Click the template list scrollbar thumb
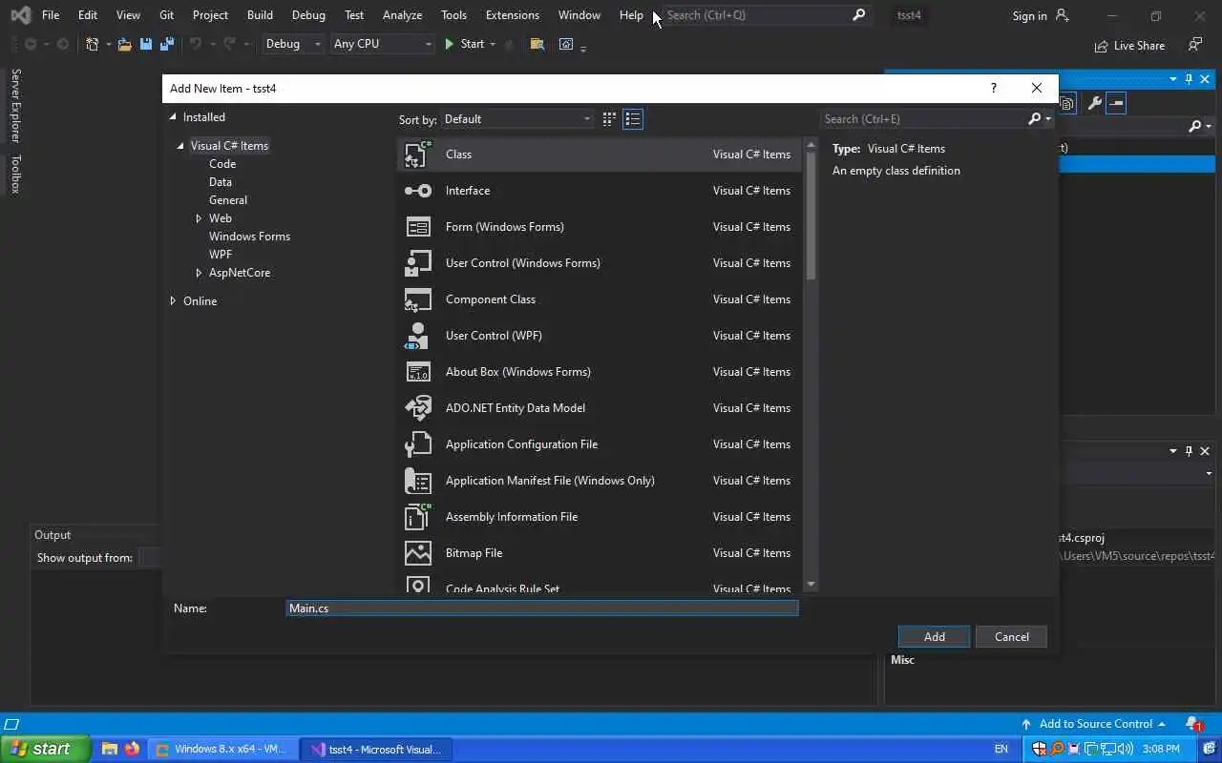 [x=811, y=217]
